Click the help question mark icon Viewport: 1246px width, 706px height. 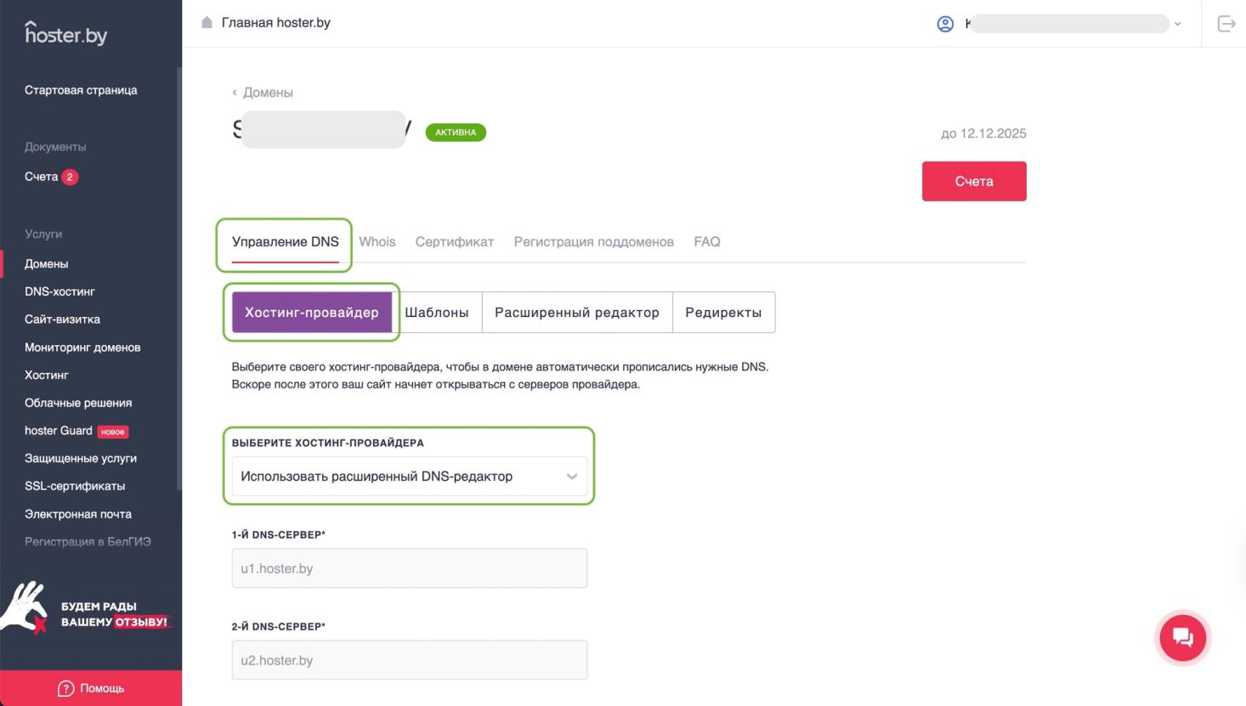tap(65, 688)
